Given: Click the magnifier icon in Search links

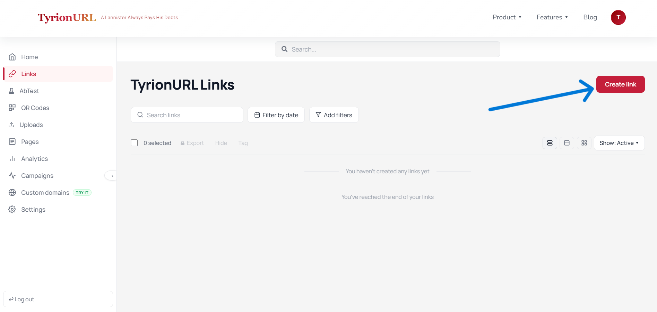Looking at the screenshot, I should (140, 115).
